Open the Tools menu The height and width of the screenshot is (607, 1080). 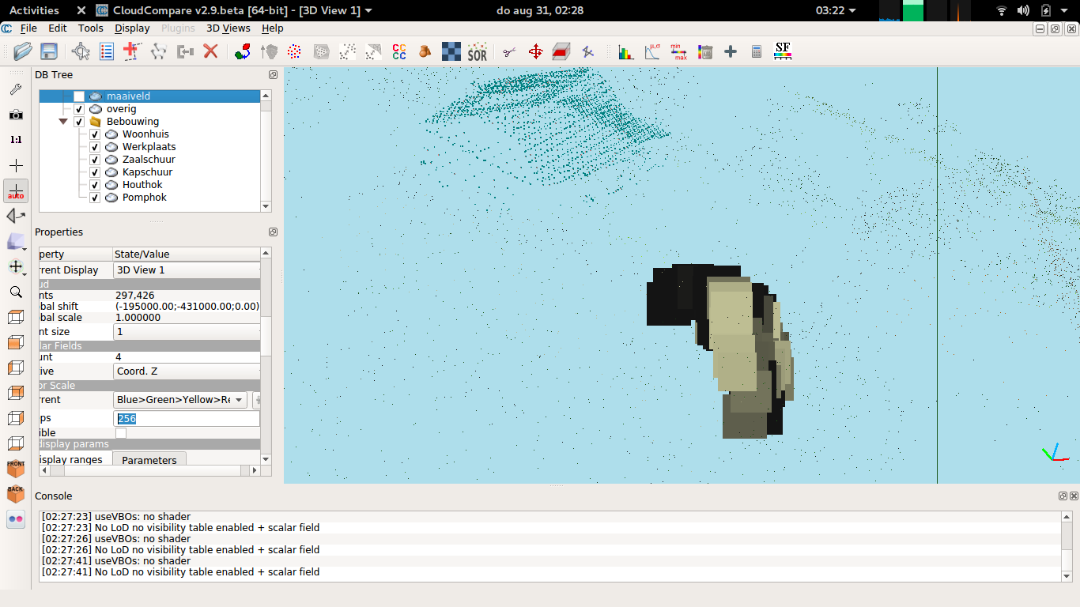point(90,28)
